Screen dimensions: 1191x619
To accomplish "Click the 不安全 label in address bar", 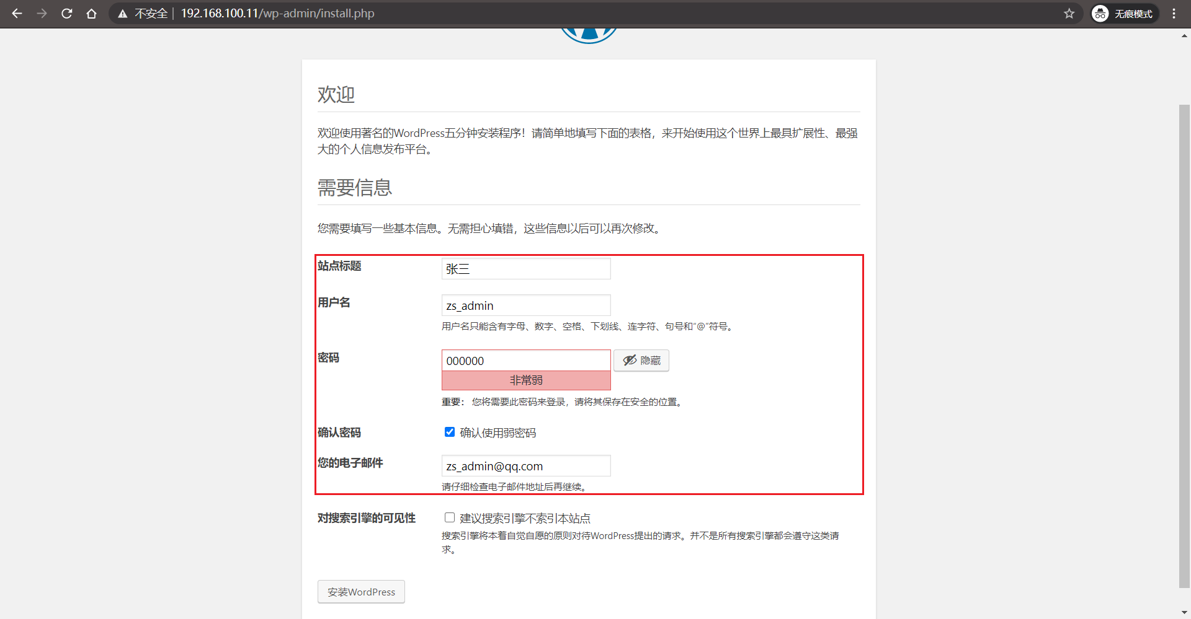I will (151, 14).
